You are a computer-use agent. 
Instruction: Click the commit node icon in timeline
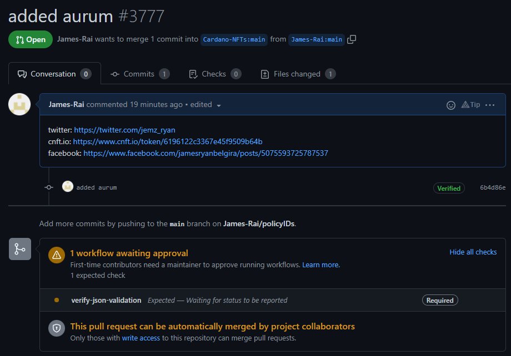(49, 187)
